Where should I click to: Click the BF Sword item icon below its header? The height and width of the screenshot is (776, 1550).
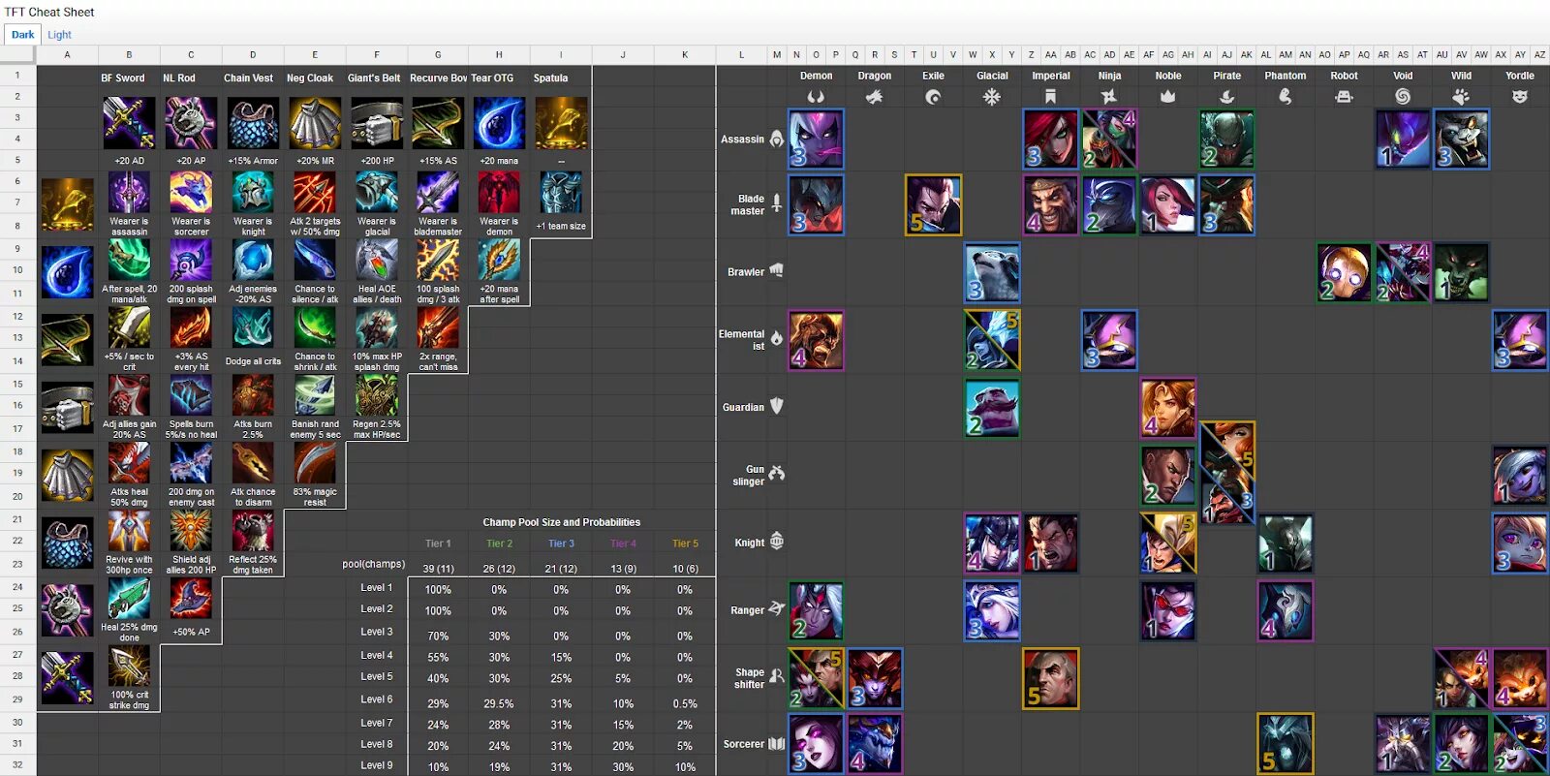click(x=129, y=123)
